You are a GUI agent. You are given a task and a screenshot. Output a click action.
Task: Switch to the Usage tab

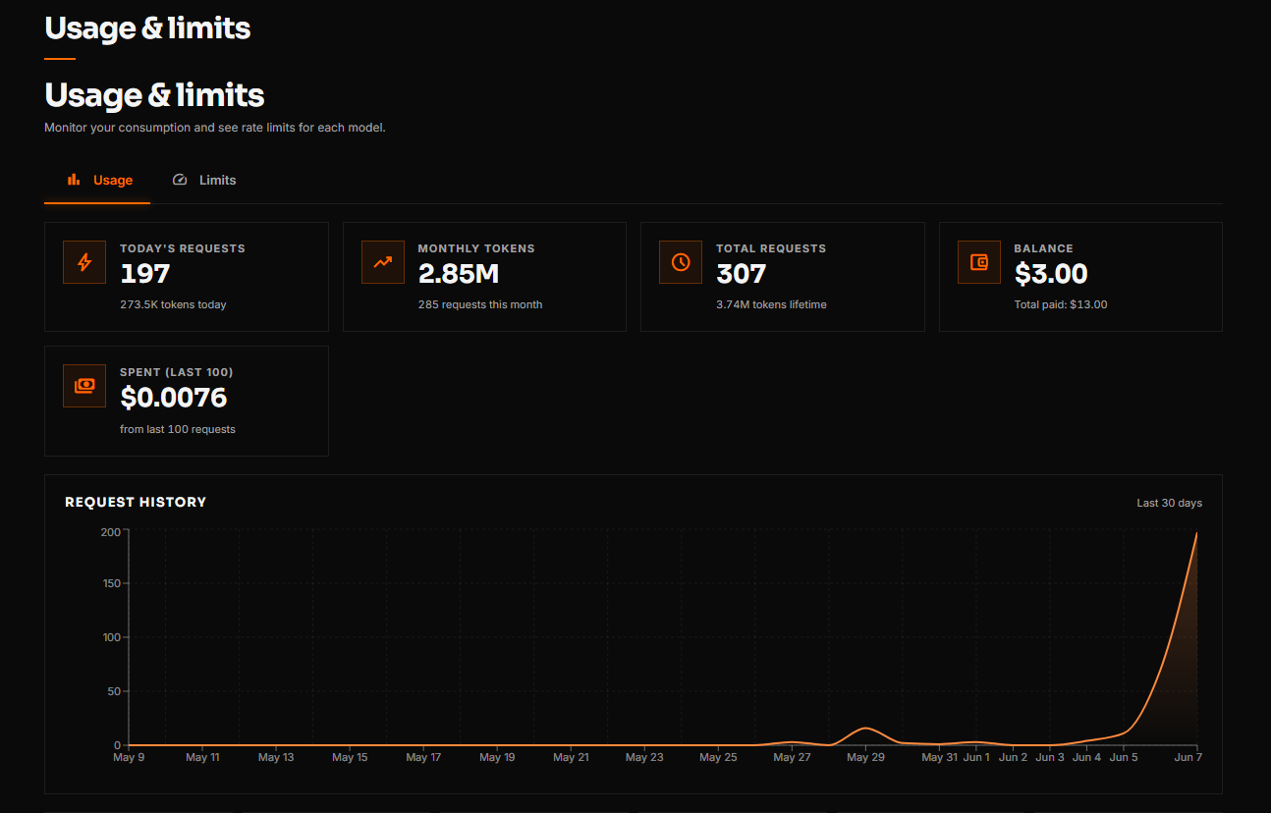point(97,180)
